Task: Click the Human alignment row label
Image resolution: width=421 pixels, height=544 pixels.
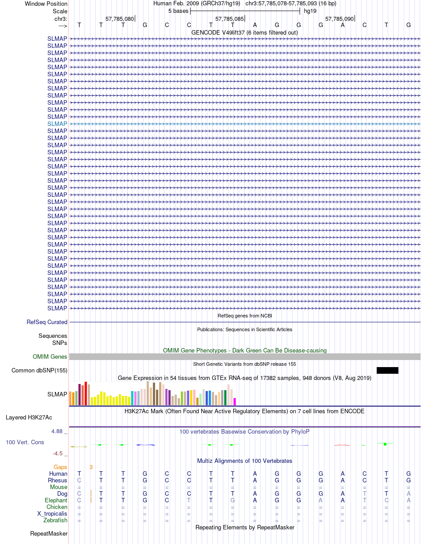Action: pos(58,474)
